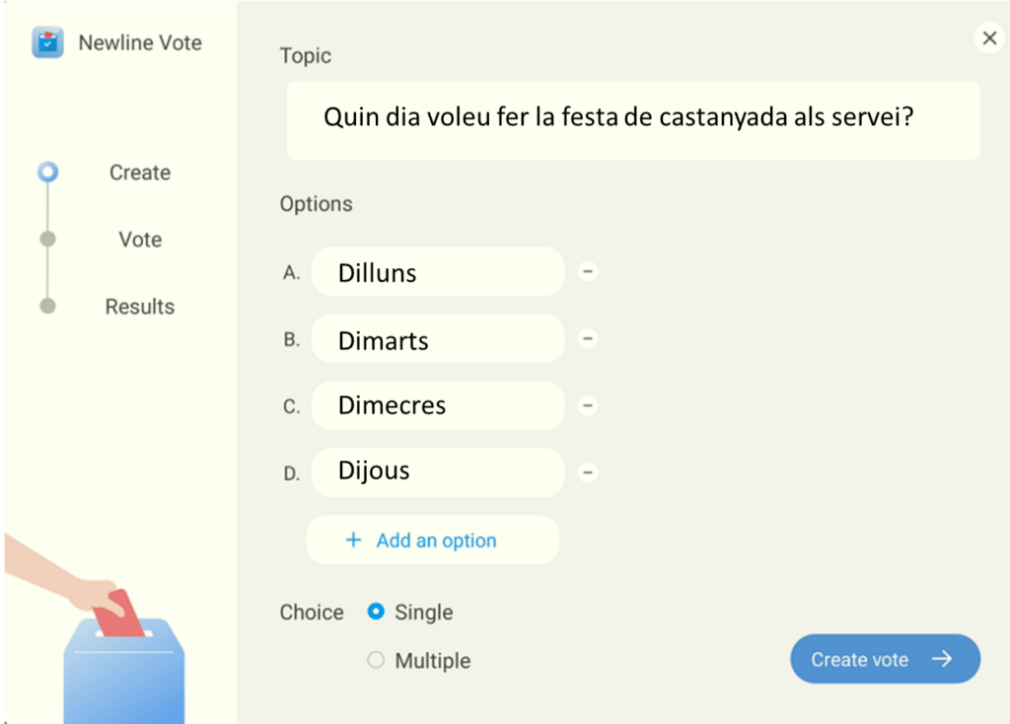
Task: Delete option C Dimecres using minus icon
Action: tap(588, 405)
